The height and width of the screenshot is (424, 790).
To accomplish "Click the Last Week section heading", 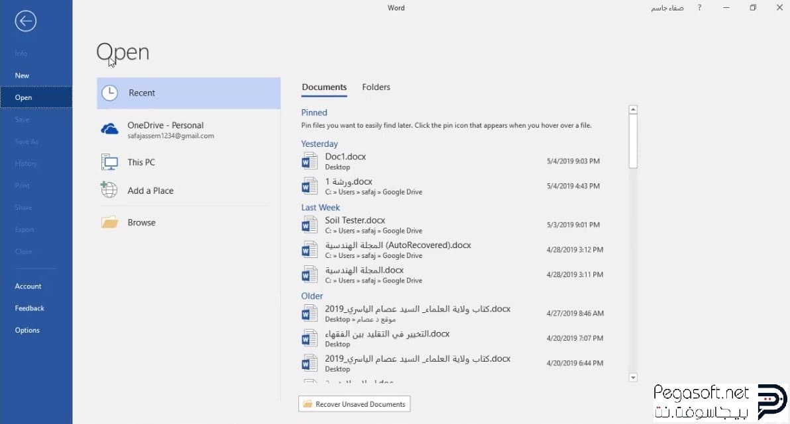I will (320, 207).
